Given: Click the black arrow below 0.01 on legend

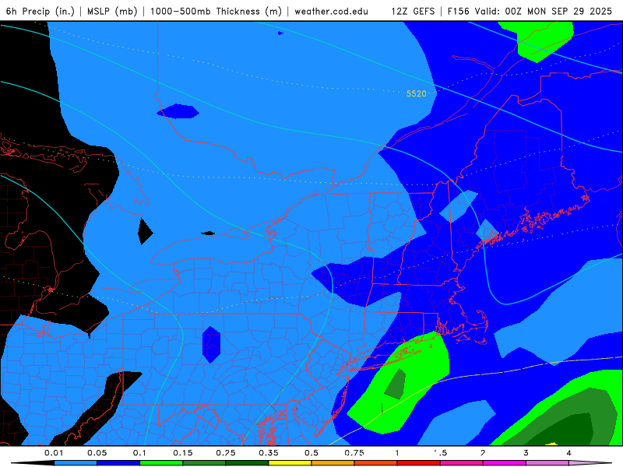Looking at the screenshot, I should (33, 463).
